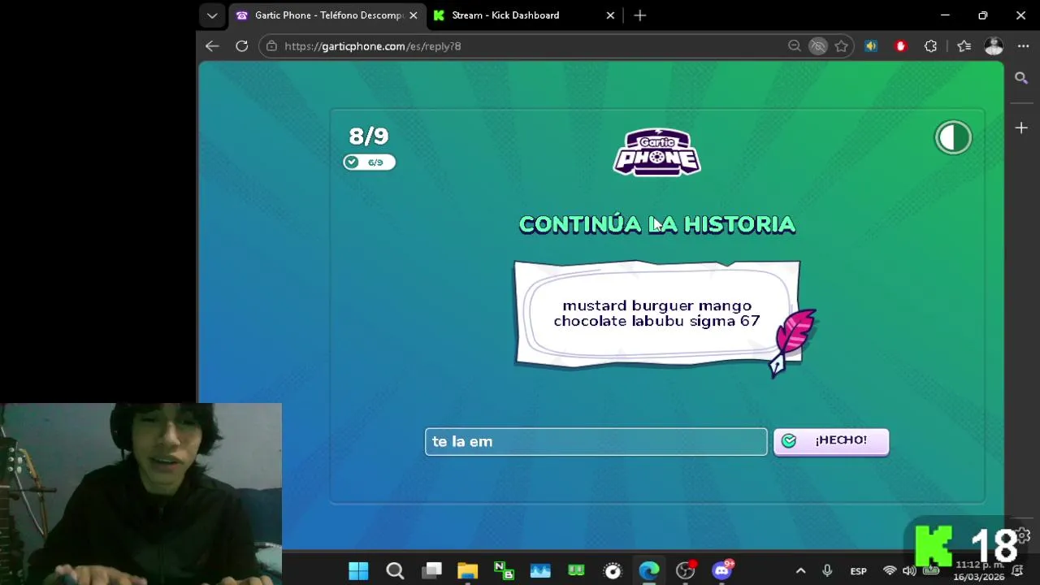Click the 6/9 players-ready indicator

point(369,162)
